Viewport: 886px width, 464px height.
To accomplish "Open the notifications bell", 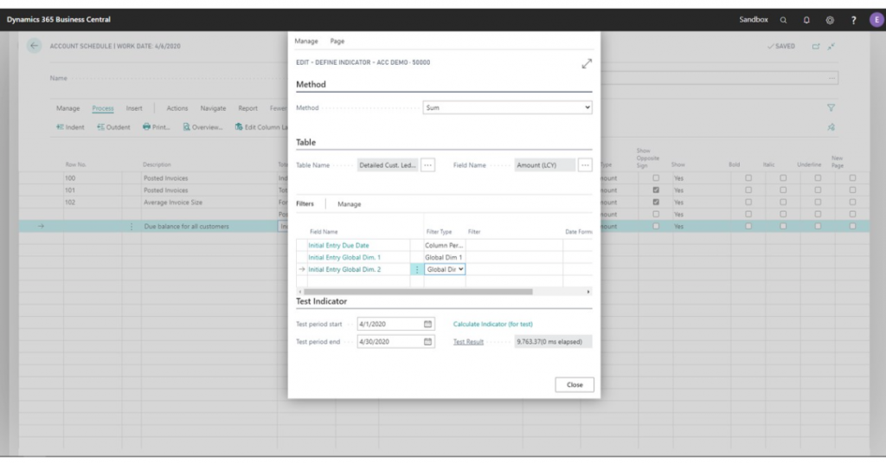I will tap(806, 20).
